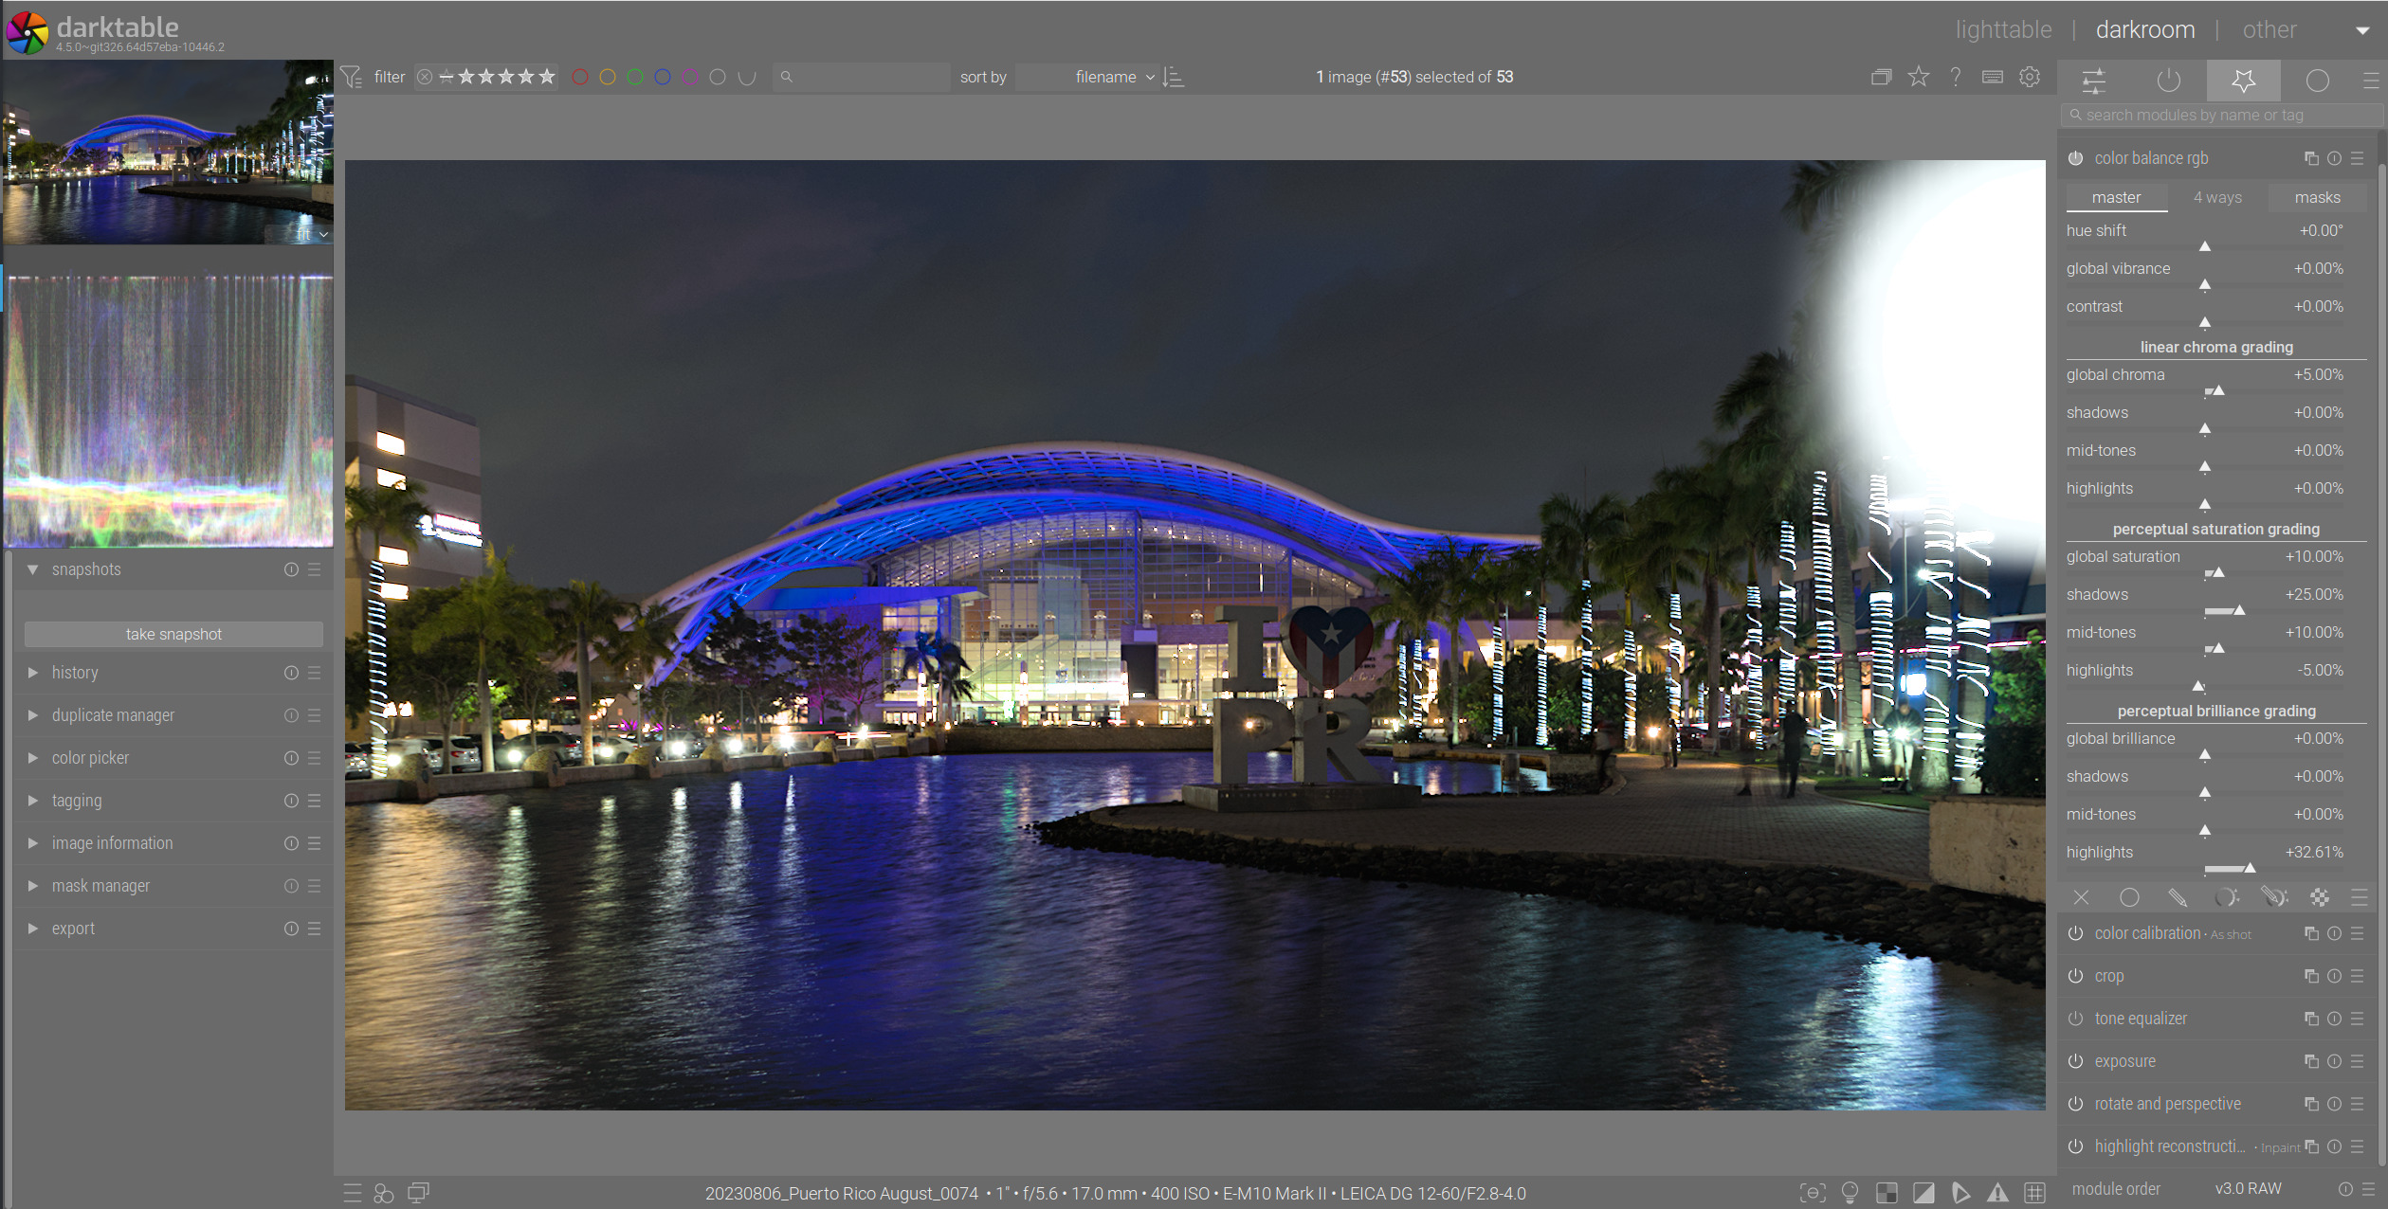Switch off the tone equalizer module
Viewport: 2388px width, 1209px height.
point(2075,1019)
